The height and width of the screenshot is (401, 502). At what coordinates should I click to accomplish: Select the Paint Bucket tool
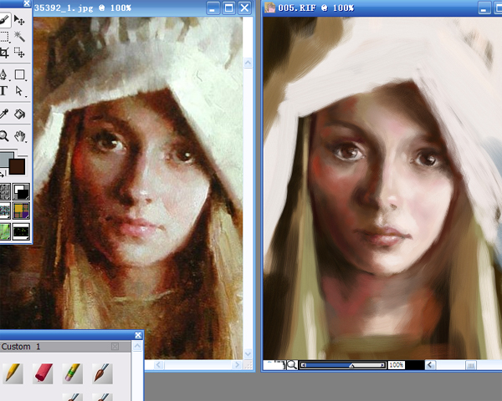coord(19,114)
